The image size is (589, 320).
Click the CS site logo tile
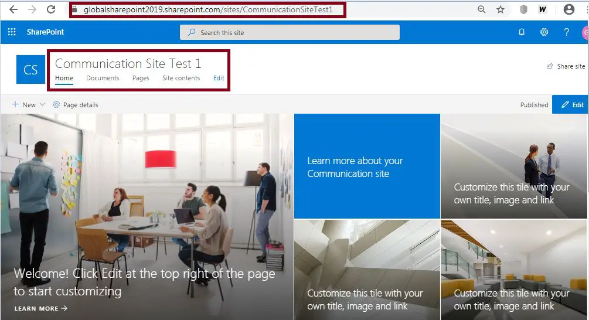point(30,70)
